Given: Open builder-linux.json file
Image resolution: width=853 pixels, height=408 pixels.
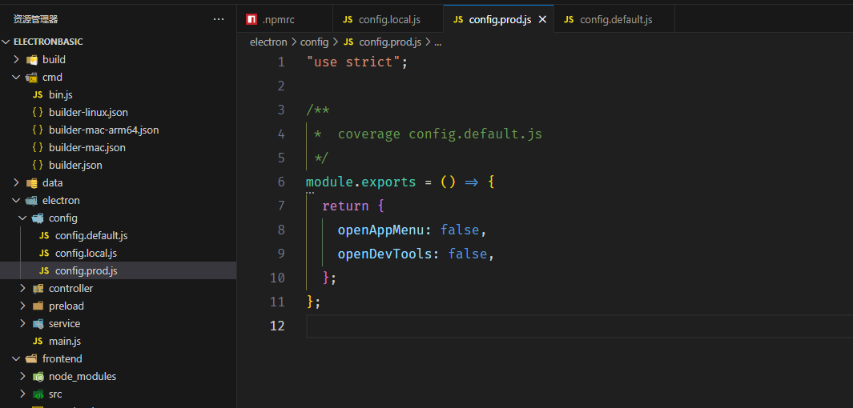Looking at the screenshot, I should 88,113.
